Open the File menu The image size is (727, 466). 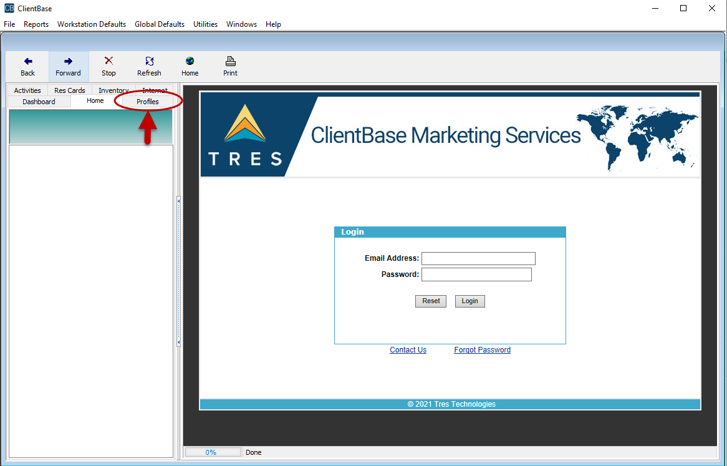coord(9,24)
